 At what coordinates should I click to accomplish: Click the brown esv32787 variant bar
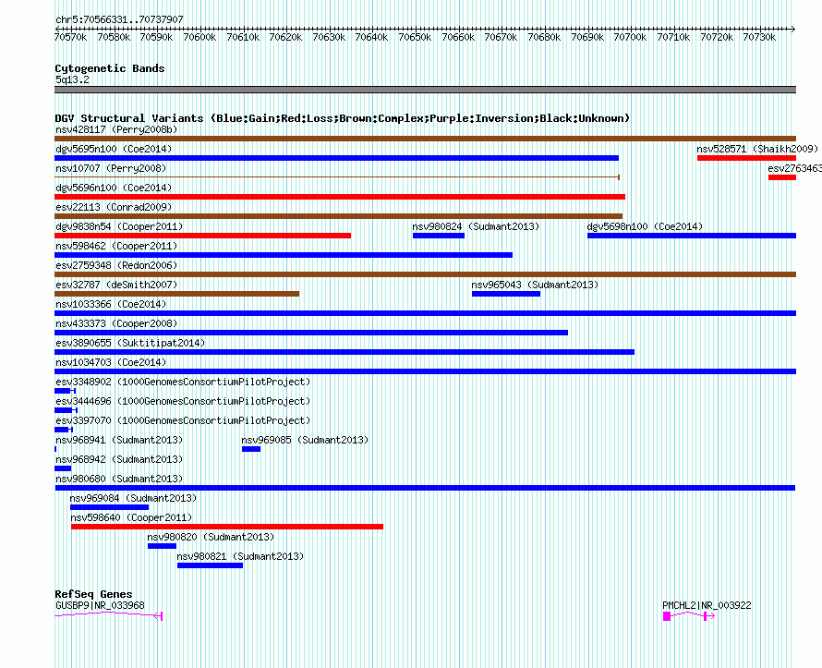click(176, 294)
